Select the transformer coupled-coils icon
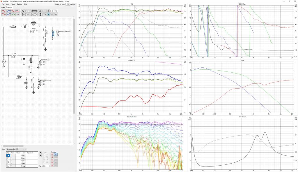This screenshot has height=172, width=298. tap(34, 15)
